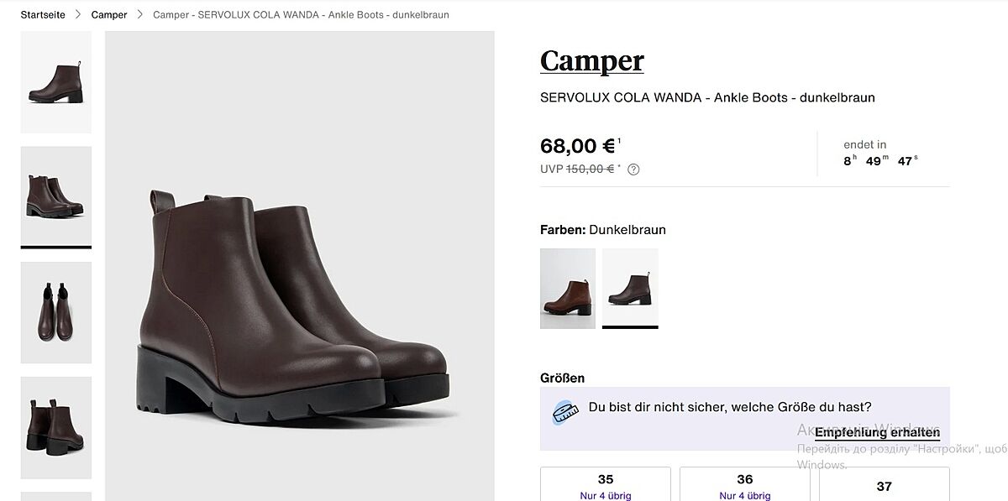Click the breadcrumb chevron after Camper

click(x=140, y=15)
